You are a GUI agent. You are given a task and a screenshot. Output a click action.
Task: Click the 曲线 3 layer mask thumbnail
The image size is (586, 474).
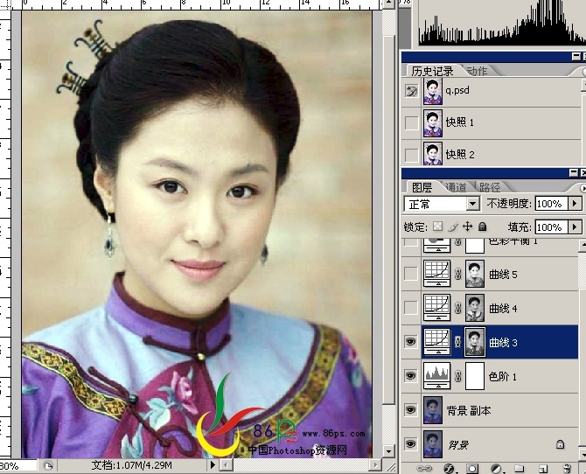(475, 342)
